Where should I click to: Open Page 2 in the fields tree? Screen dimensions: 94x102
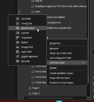[36, 88]
